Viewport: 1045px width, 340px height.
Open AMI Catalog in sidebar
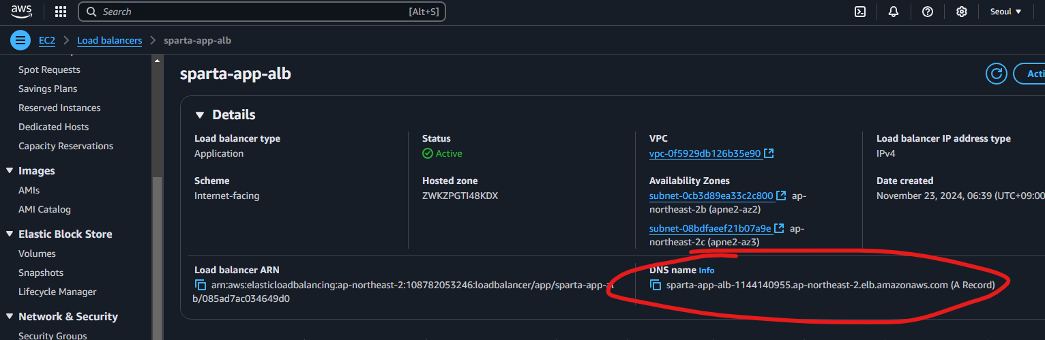click(44, 209)
